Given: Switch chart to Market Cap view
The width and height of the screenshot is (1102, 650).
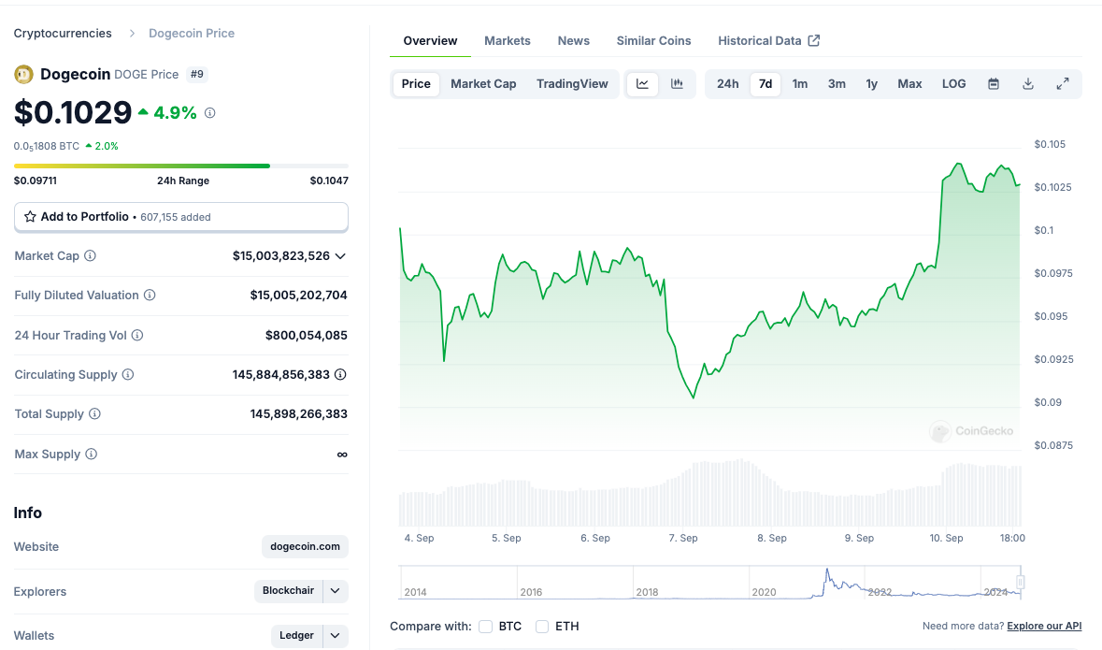Looking at the screenshot, I should click(483, 84).
